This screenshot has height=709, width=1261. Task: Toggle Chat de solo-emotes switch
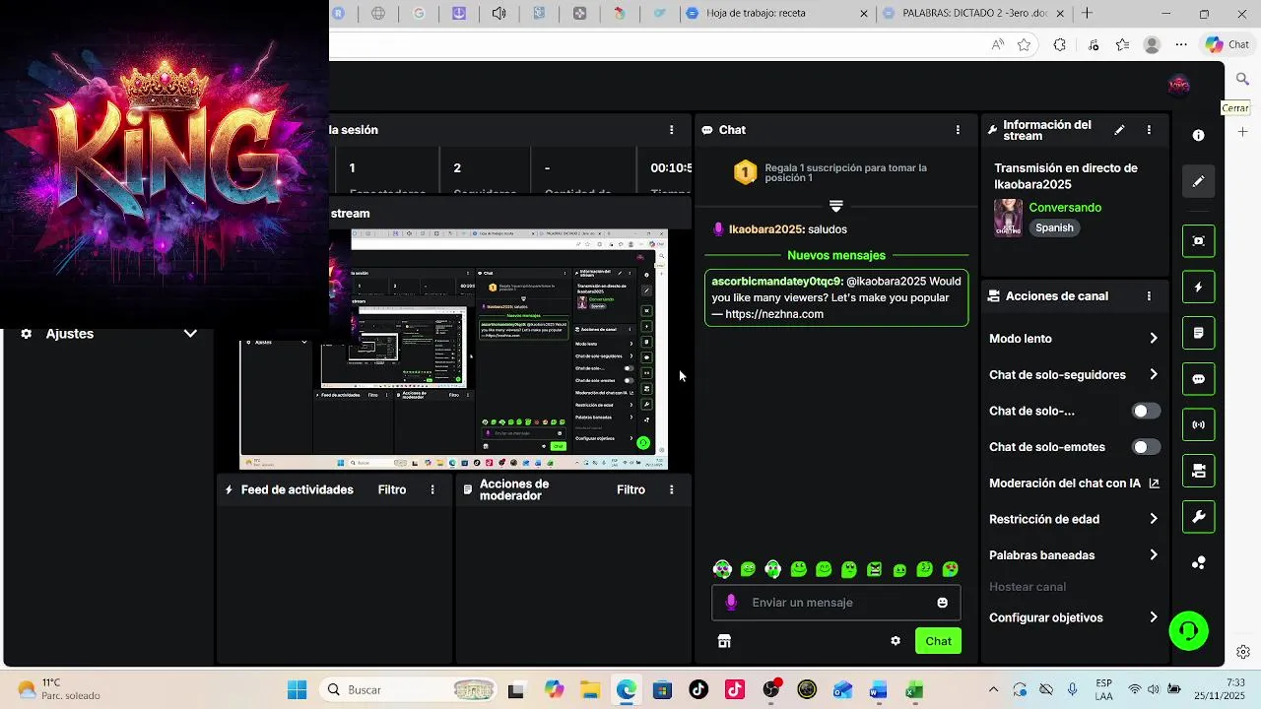[1146, 447]
